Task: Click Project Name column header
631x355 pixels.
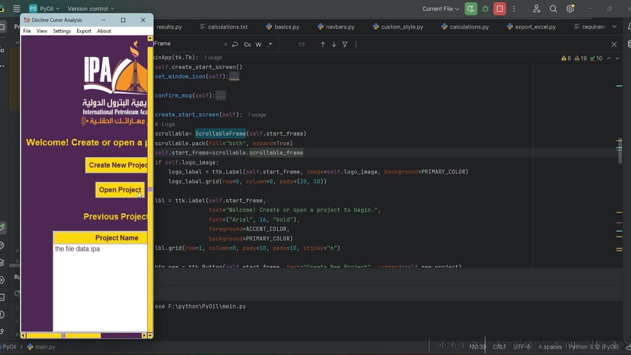Action: click(101, 238)
